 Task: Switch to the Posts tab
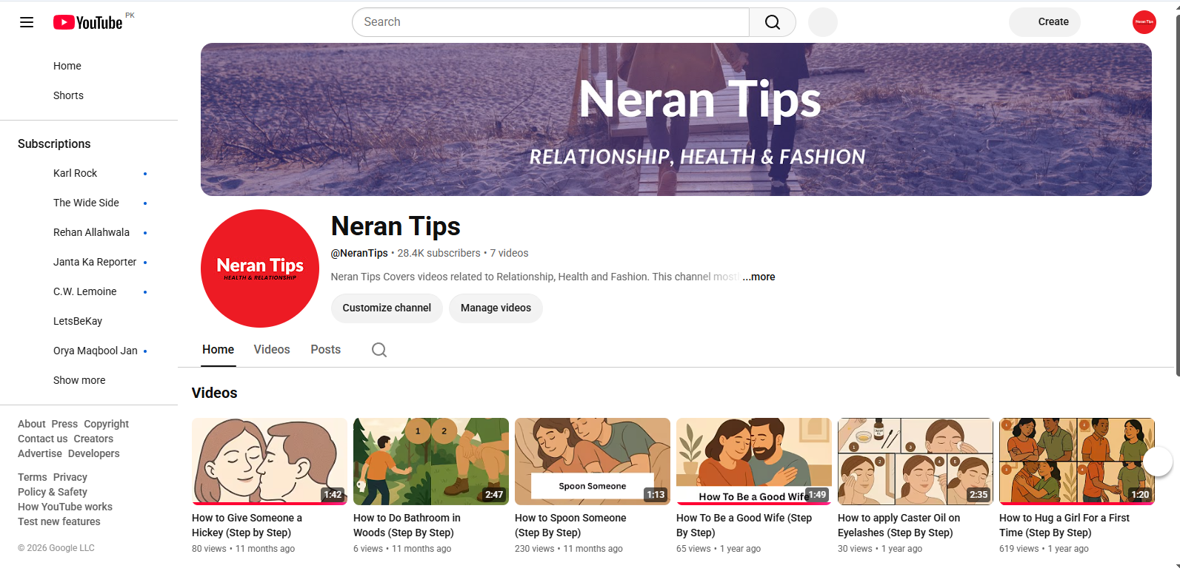point(326,350)
